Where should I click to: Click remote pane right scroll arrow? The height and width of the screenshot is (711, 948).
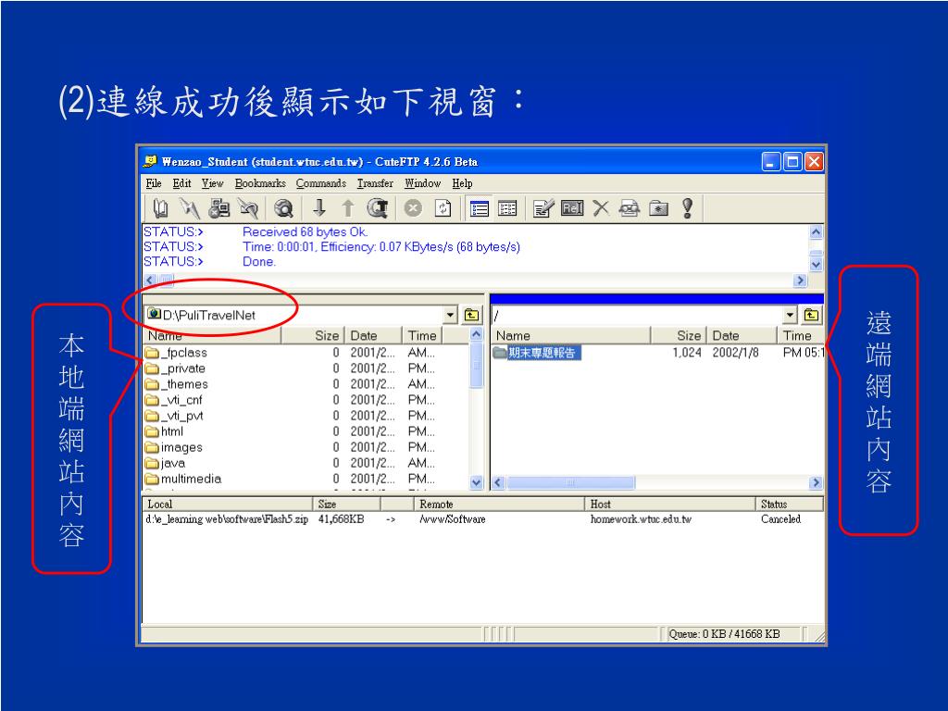point(817,481)
